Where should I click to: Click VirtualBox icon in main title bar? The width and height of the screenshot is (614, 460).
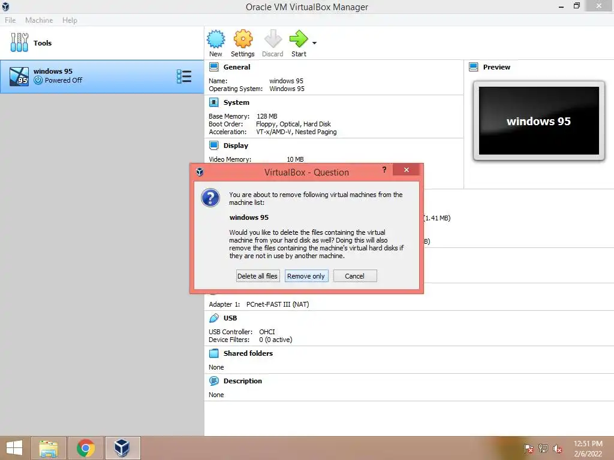click(x=5, y=6)
